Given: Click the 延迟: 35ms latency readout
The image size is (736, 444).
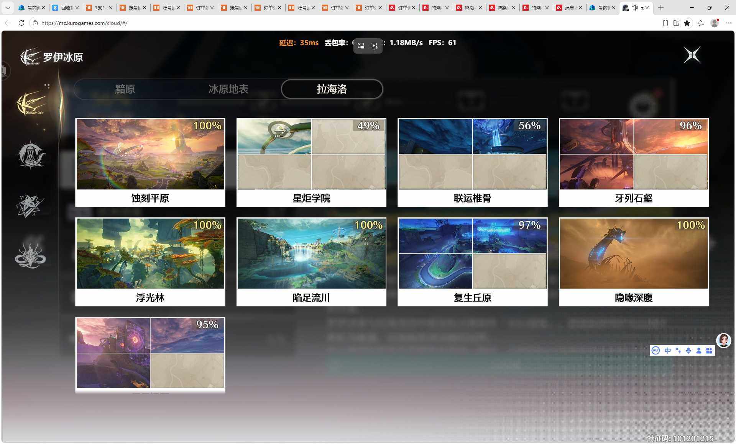Looking at the screenshot, I should (299, 42).
